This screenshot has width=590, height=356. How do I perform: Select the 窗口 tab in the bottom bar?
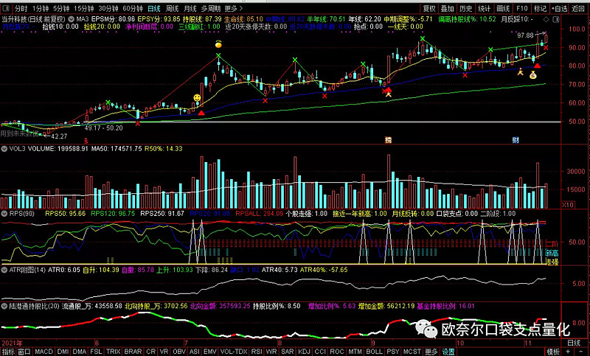pos(24,352)
